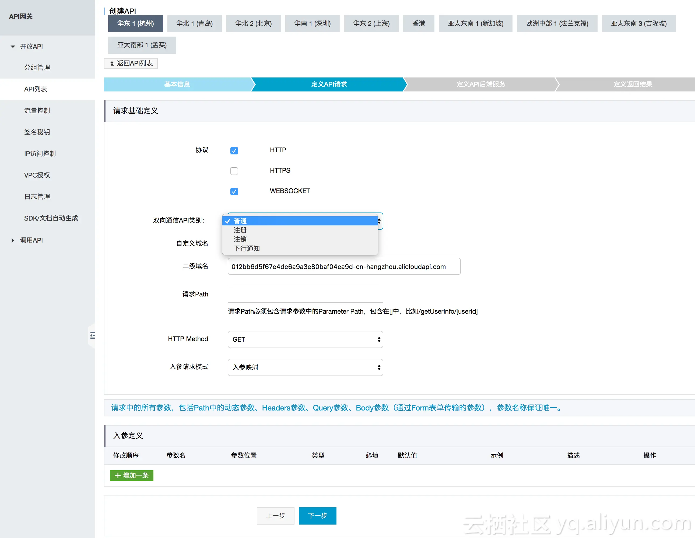
Task: Open the 签名秘钥 page
Action: coord(37,132)
